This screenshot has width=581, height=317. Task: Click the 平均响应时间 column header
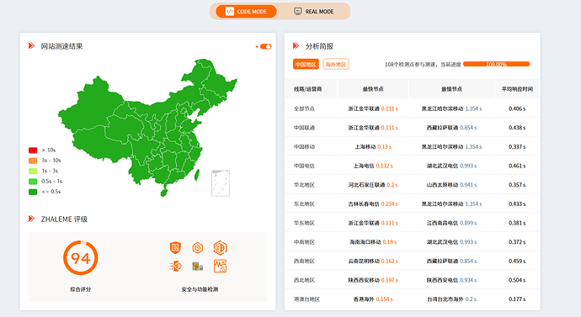tap(517, 89)
